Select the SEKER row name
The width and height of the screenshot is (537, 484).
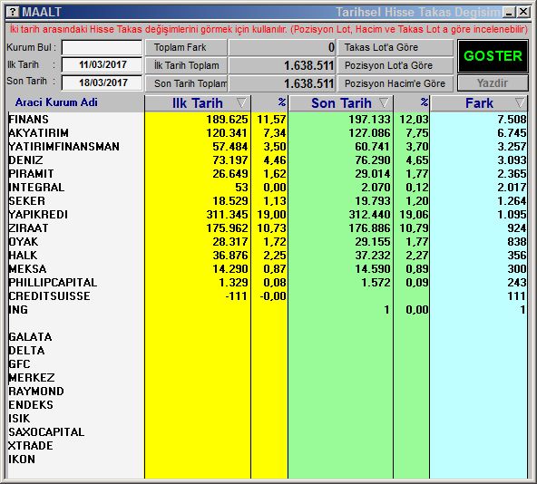coord(26,201)
